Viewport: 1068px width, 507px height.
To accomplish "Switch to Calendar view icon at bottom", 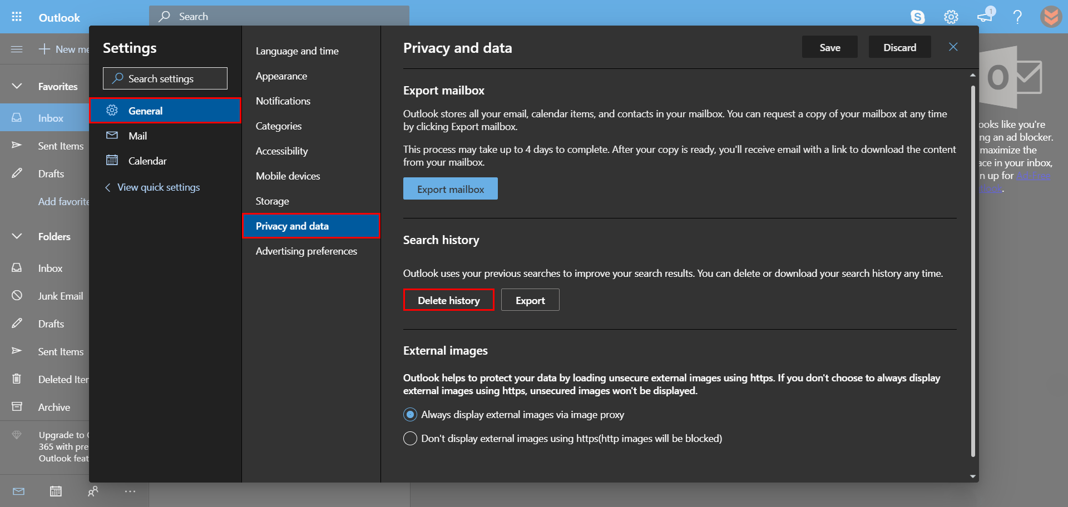I will point(56,491).
